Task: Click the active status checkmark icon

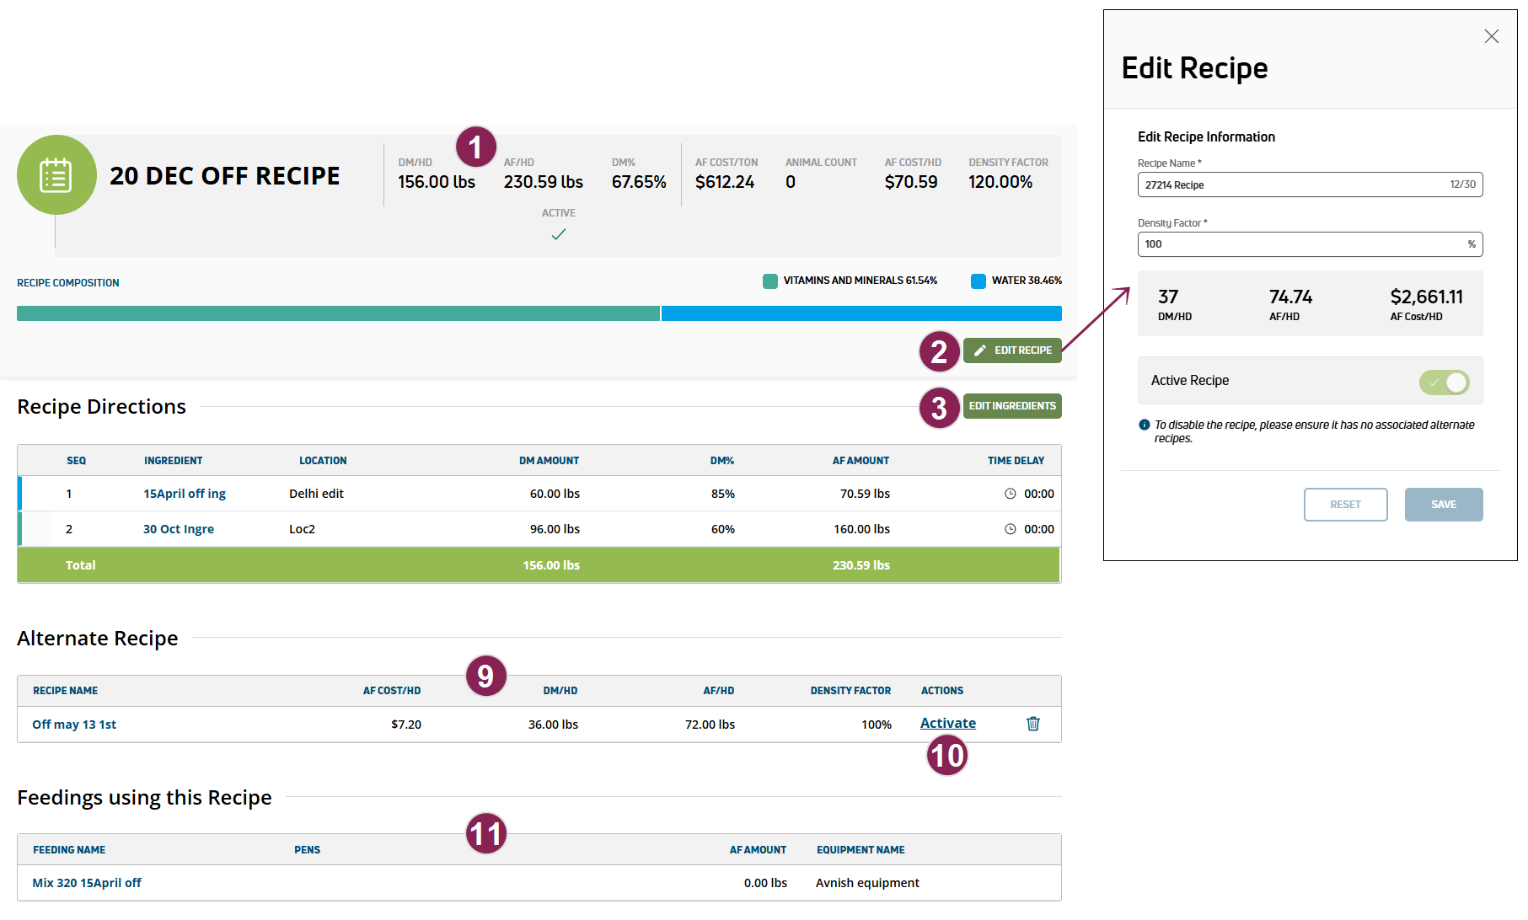Action: 558,234
